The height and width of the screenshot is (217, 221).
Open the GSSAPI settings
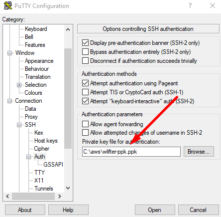[x=53, y=165]
